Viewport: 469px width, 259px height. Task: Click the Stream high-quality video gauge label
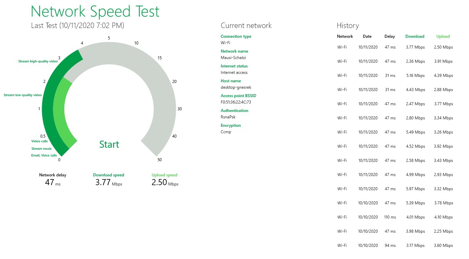(38, 61)
